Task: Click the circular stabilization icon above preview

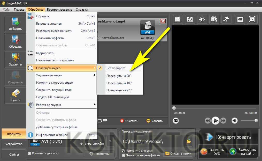Action: (x=190, y=19)
